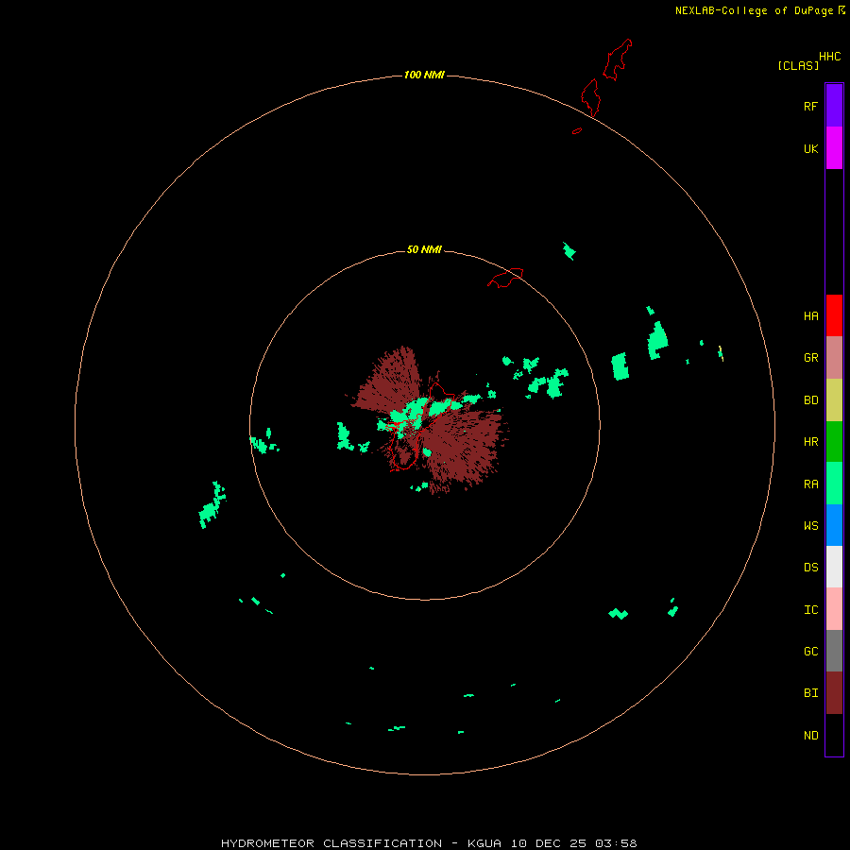Select the RA light green swatch
Viewport: 850px width, 850px height.
pyautogui.click(x=834, y=484)
